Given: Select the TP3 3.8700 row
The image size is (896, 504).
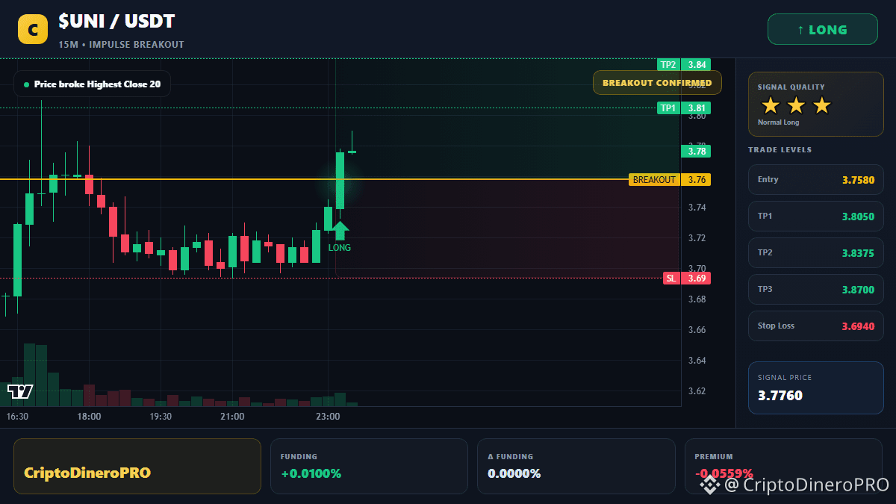Looking at the screenshot, I should point(815,289).
